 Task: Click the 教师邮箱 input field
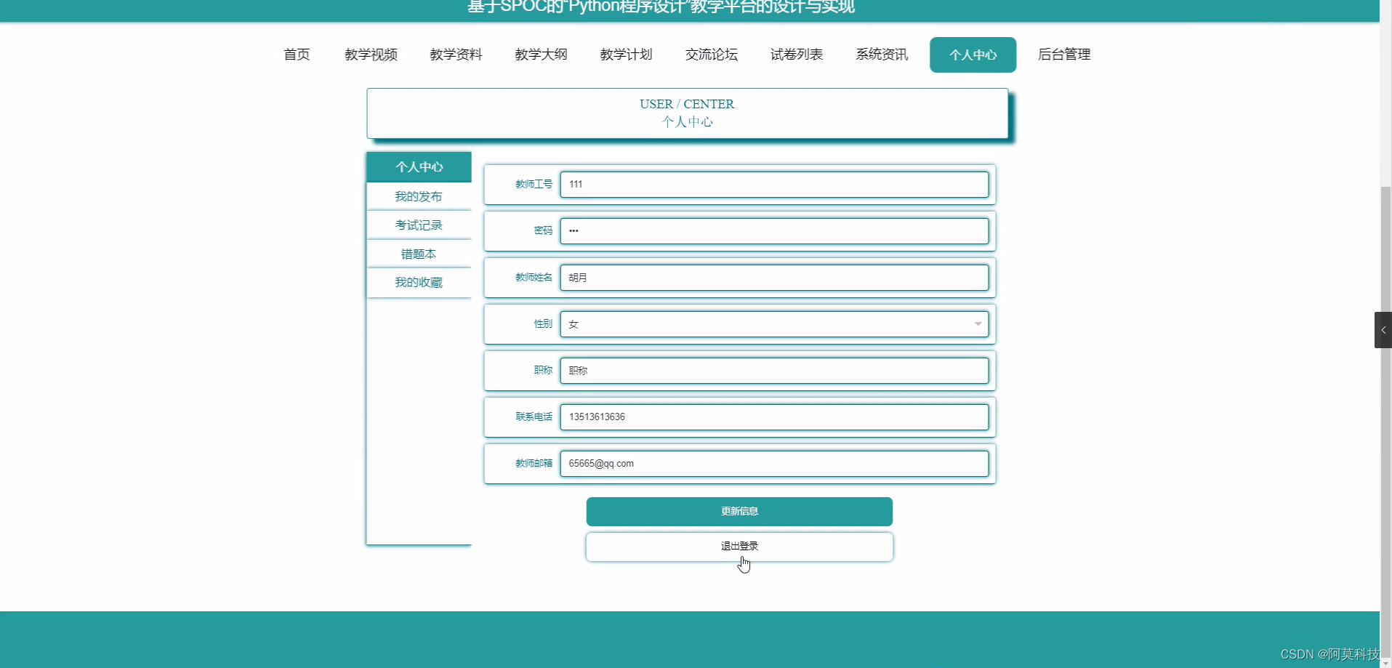(774, 463)
